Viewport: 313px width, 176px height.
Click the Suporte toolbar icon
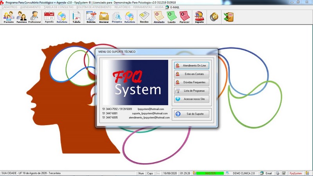[199, 17]
